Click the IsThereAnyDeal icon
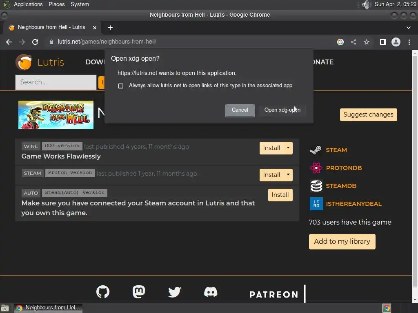The width and height of the screenshot is (418, 313). pyautogui.click(x=316, y=204)
